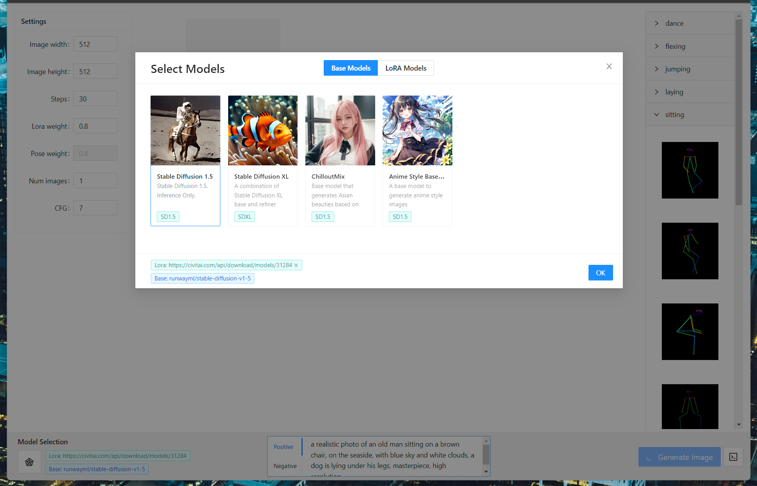The image size is (757, 486).
Task: Select Positive prompt tab
Action: [x=284, y=447]
